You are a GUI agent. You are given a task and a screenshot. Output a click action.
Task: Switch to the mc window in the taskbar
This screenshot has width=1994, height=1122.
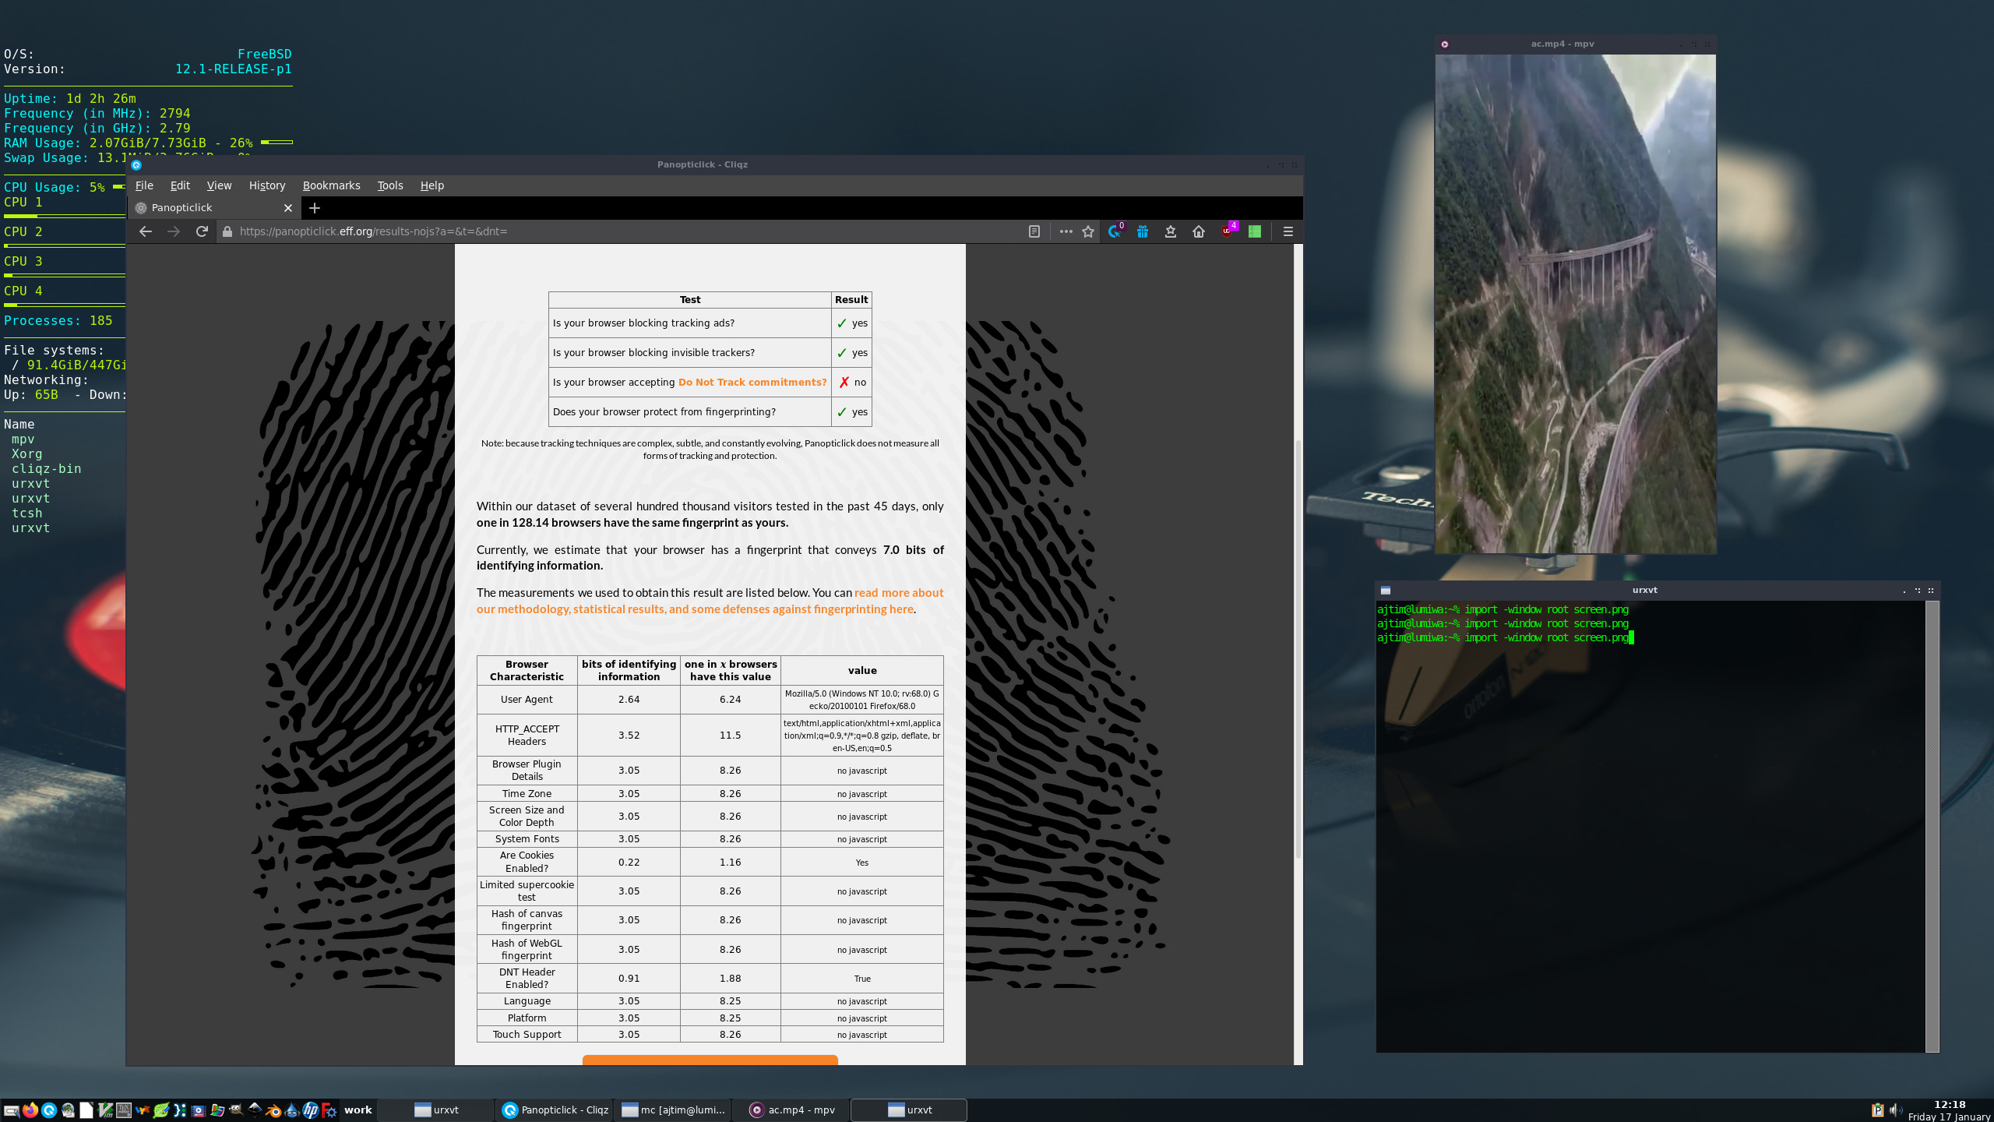coord(674,1110)
